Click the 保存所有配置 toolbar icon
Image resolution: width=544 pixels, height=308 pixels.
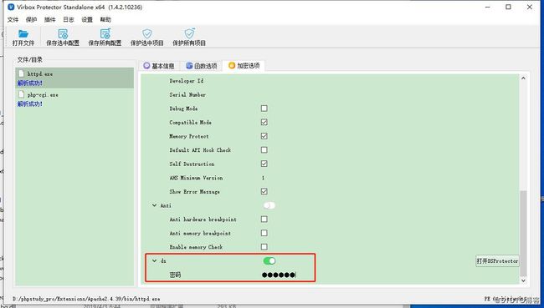(x=105, y=34)
